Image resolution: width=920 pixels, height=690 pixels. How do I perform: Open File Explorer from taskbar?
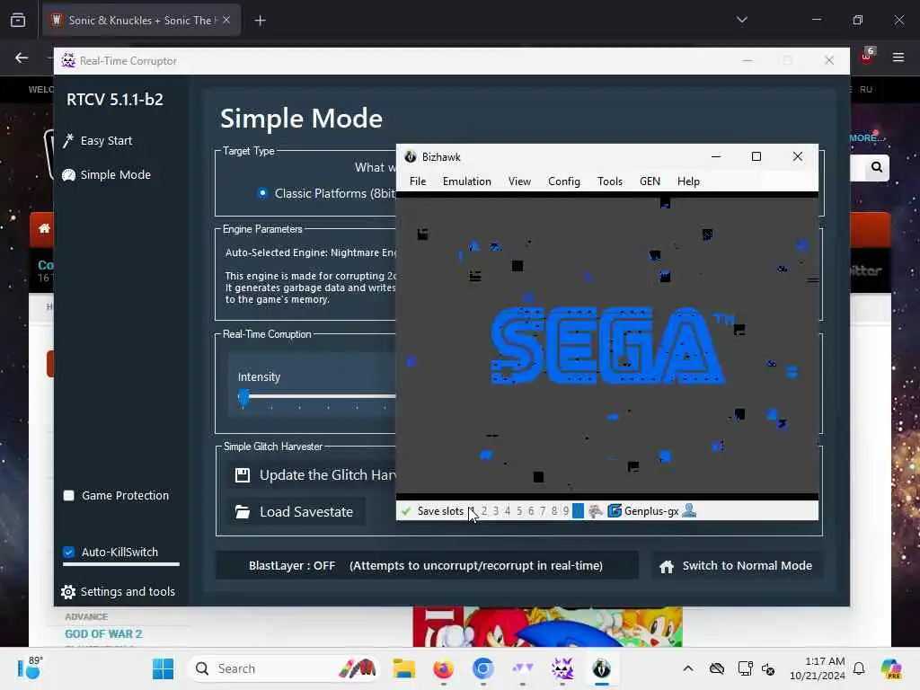click(404, 668)
